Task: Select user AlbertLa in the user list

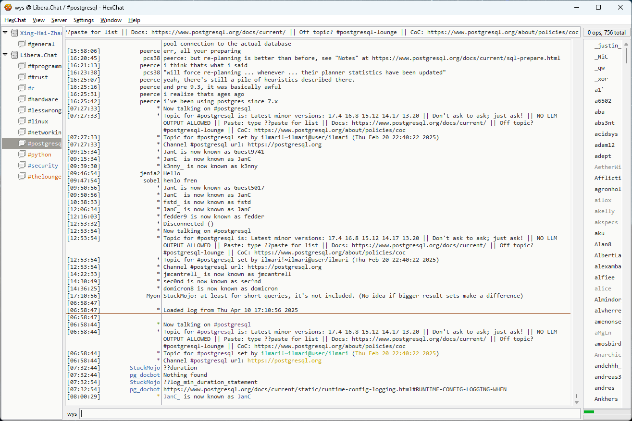Action: pyautogui.click(x=607, y=255)
